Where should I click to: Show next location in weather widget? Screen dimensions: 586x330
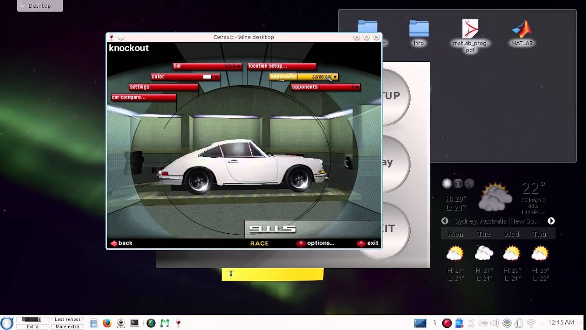pos(551,221)
